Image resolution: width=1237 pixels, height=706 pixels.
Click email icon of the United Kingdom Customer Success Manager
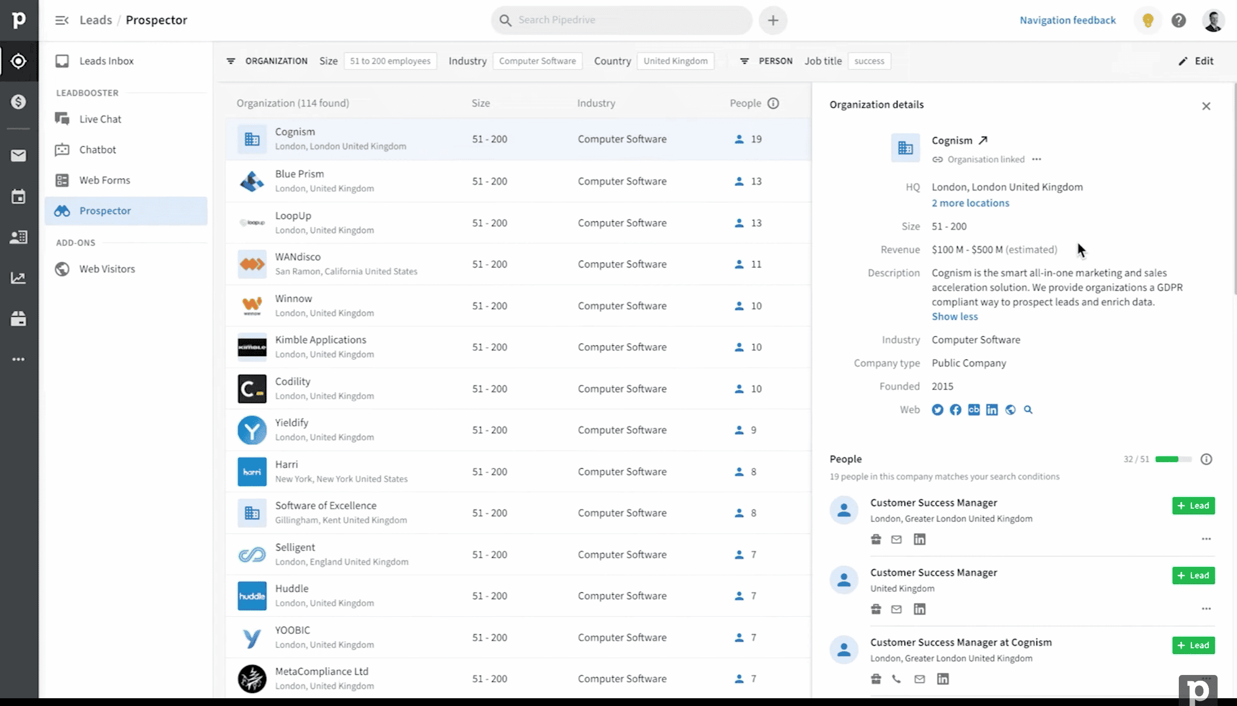[x=896, y=609]
